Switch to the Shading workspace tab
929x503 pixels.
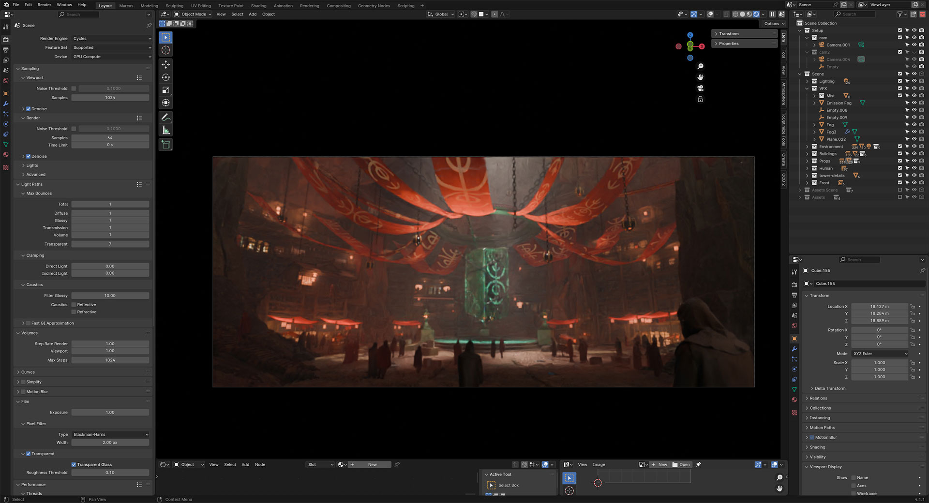point(258,6)
